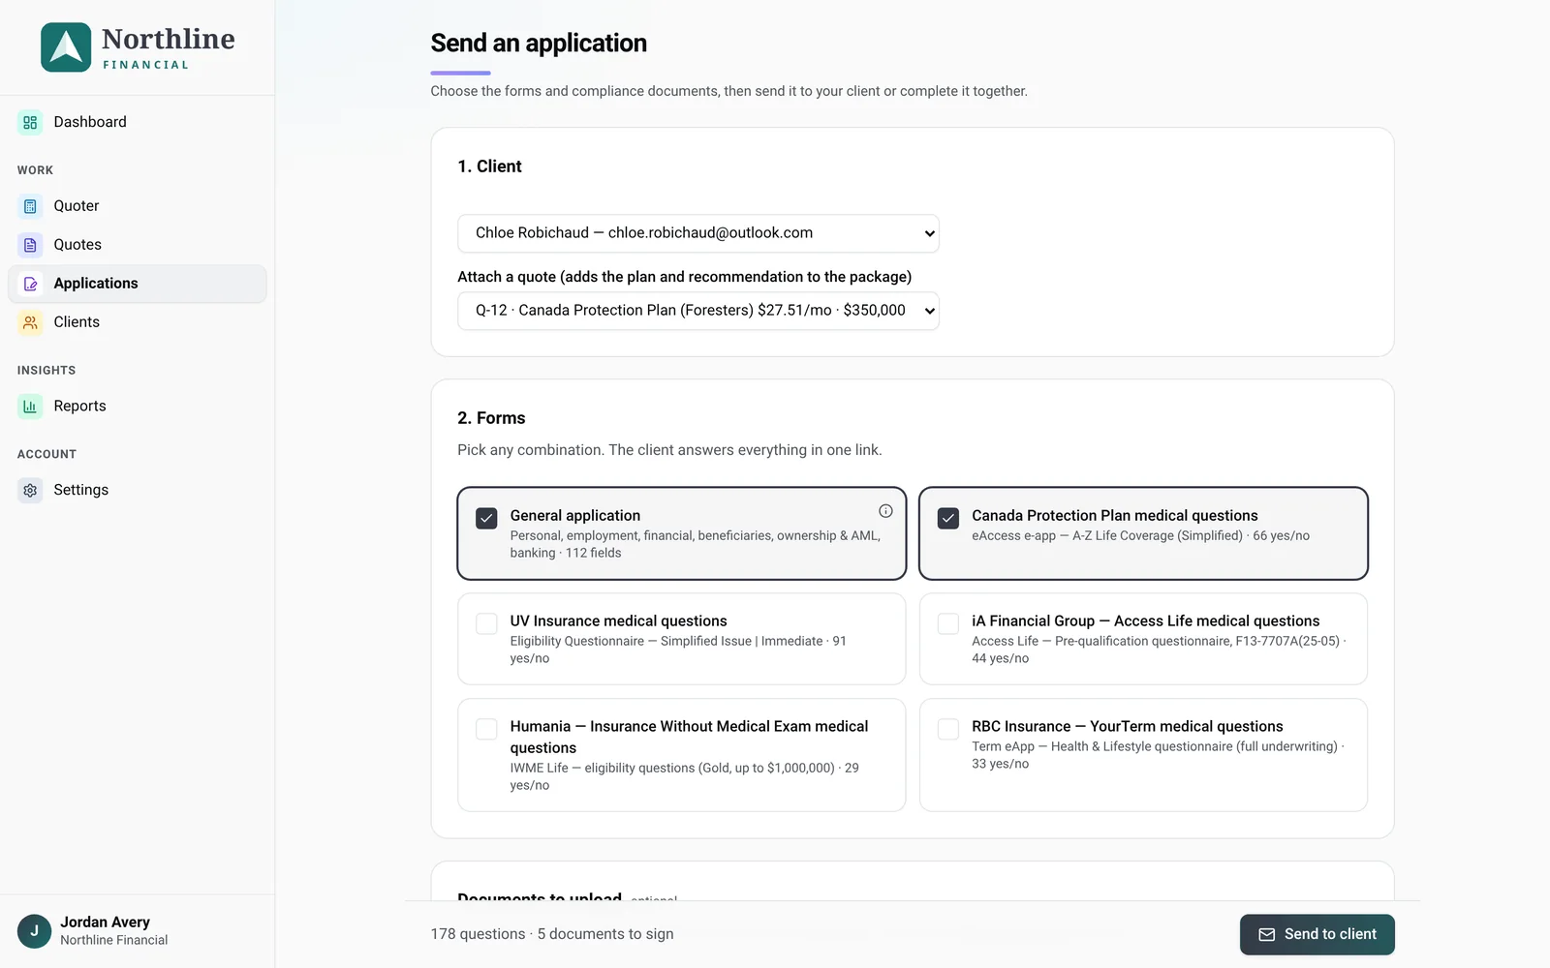Select Applications in the sidebar
The image size is (1550, 968).
138,284
